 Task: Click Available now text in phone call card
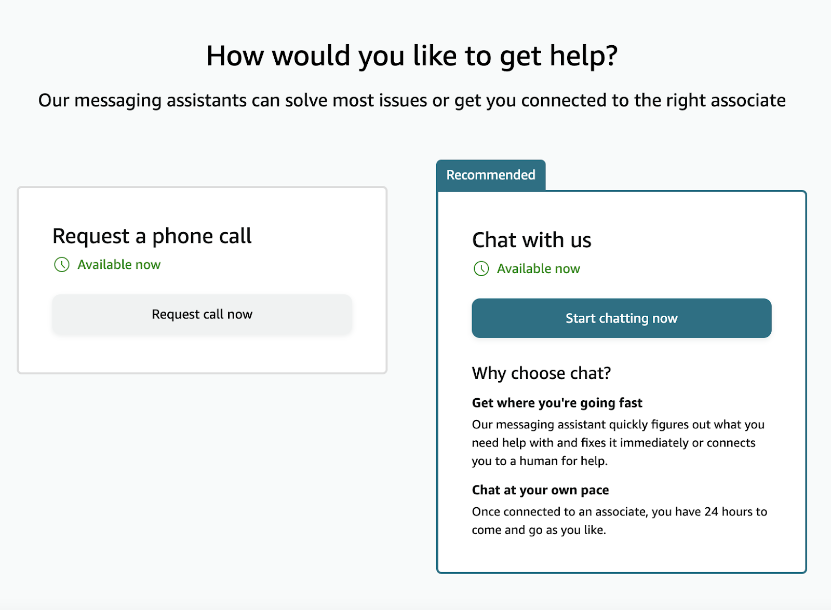coord(119,265)
